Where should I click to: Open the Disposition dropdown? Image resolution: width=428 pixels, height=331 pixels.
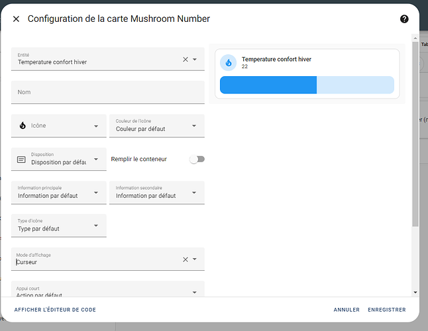[x=59, y=160]
